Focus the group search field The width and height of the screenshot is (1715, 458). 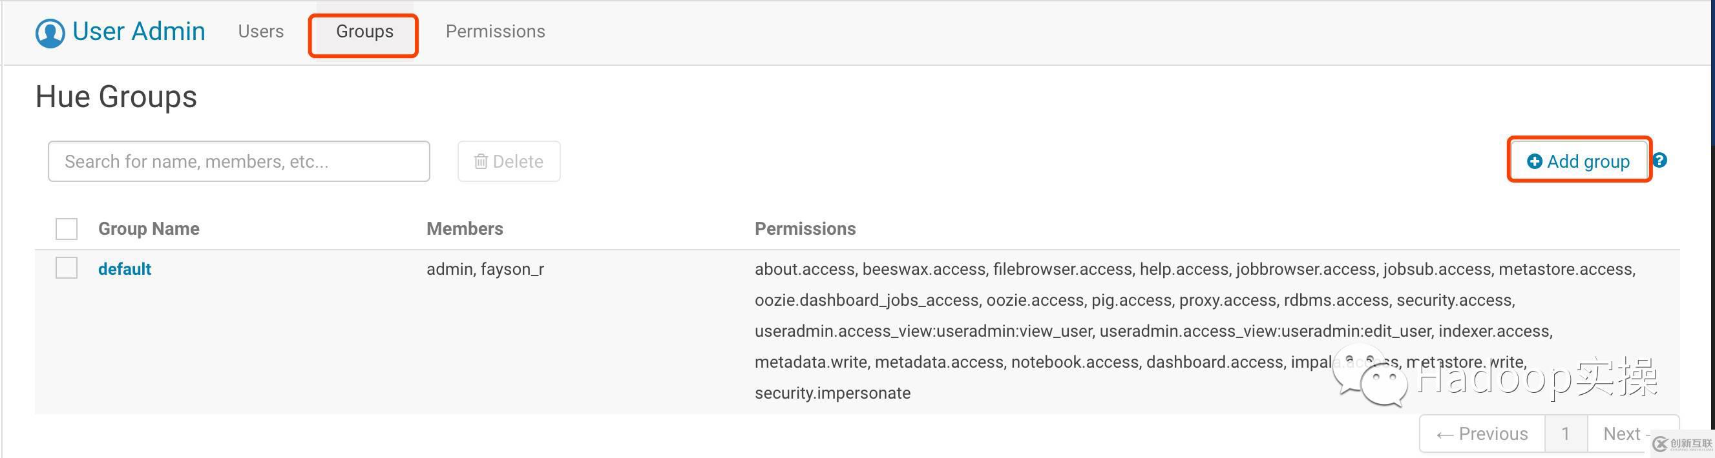coord(238,161)
